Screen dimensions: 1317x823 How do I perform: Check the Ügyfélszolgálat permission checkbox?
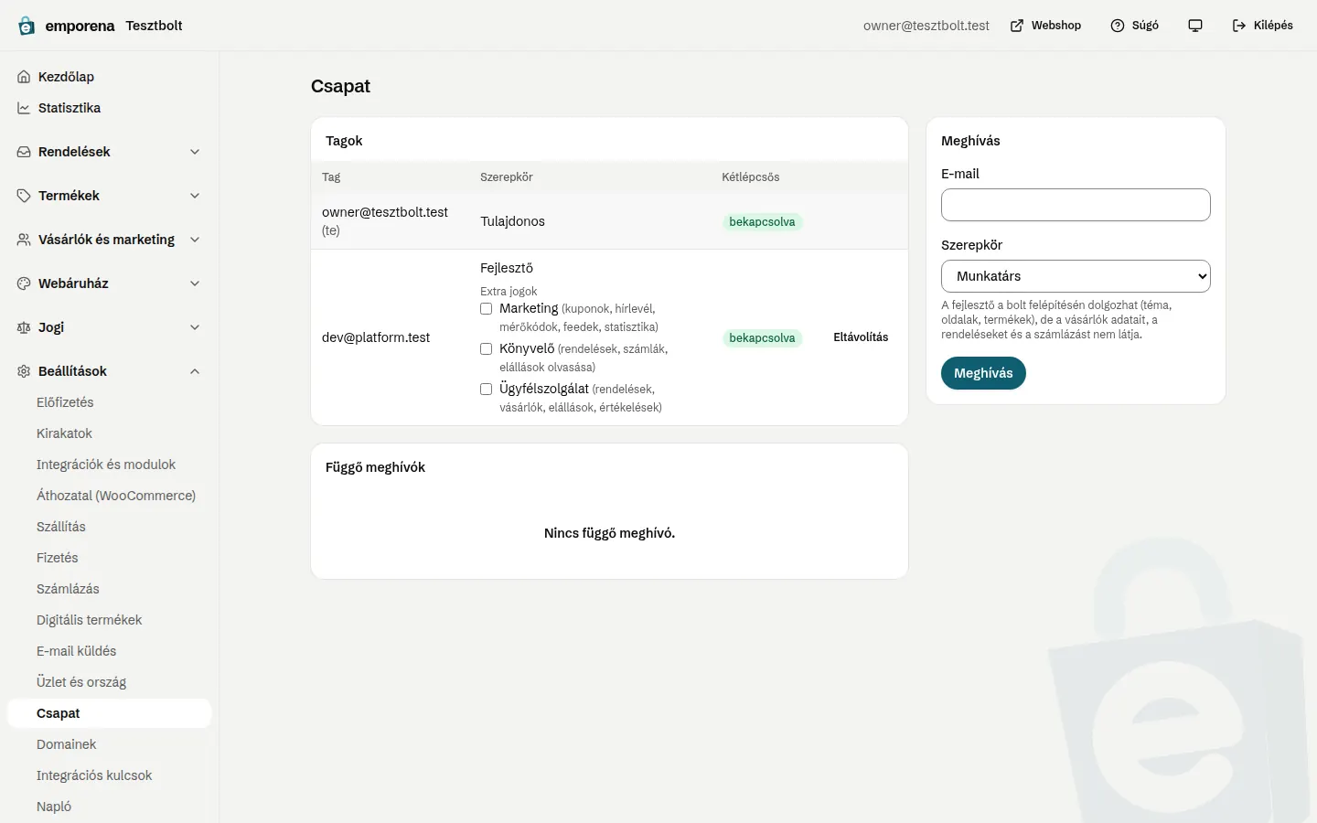click(487, 390)
